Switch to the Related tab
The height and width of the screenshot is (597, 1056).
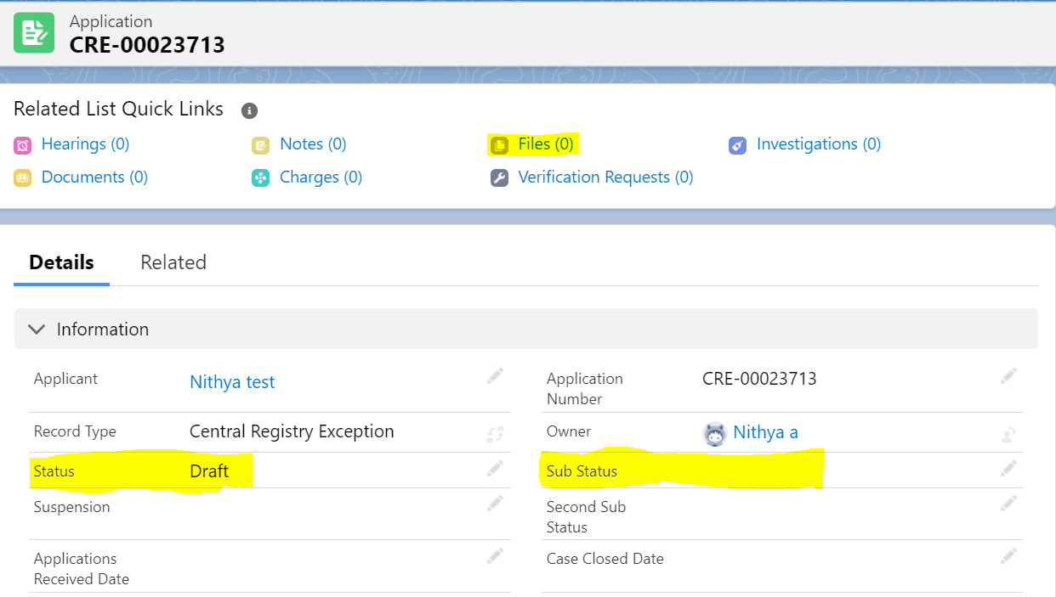point(173,262)
